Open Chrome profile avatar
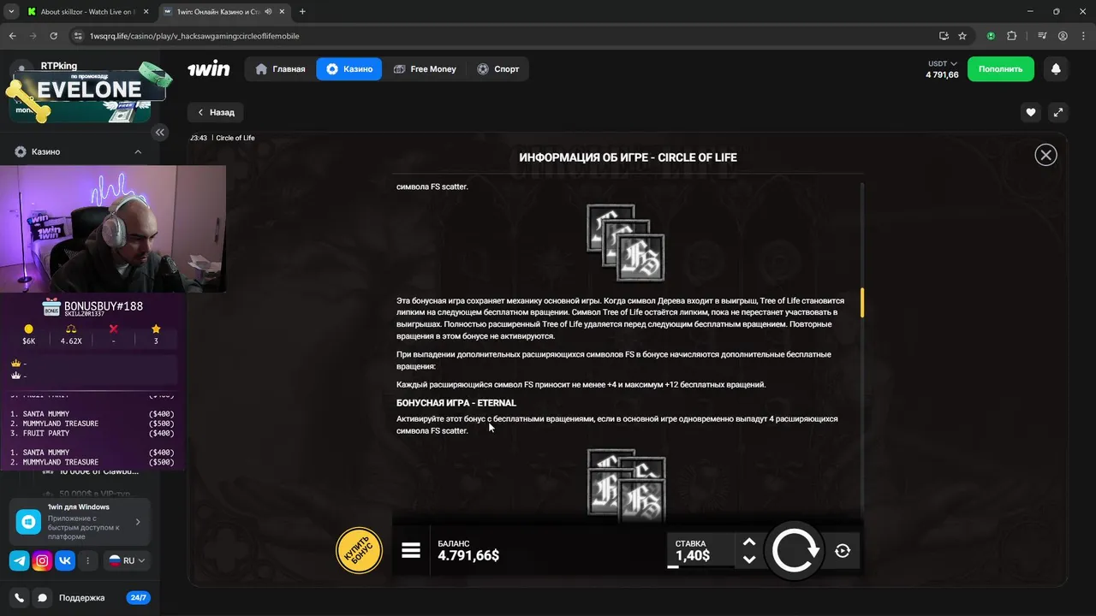Image resolution: width=1096 pixels, height=616 pixels. point(1063,36)
